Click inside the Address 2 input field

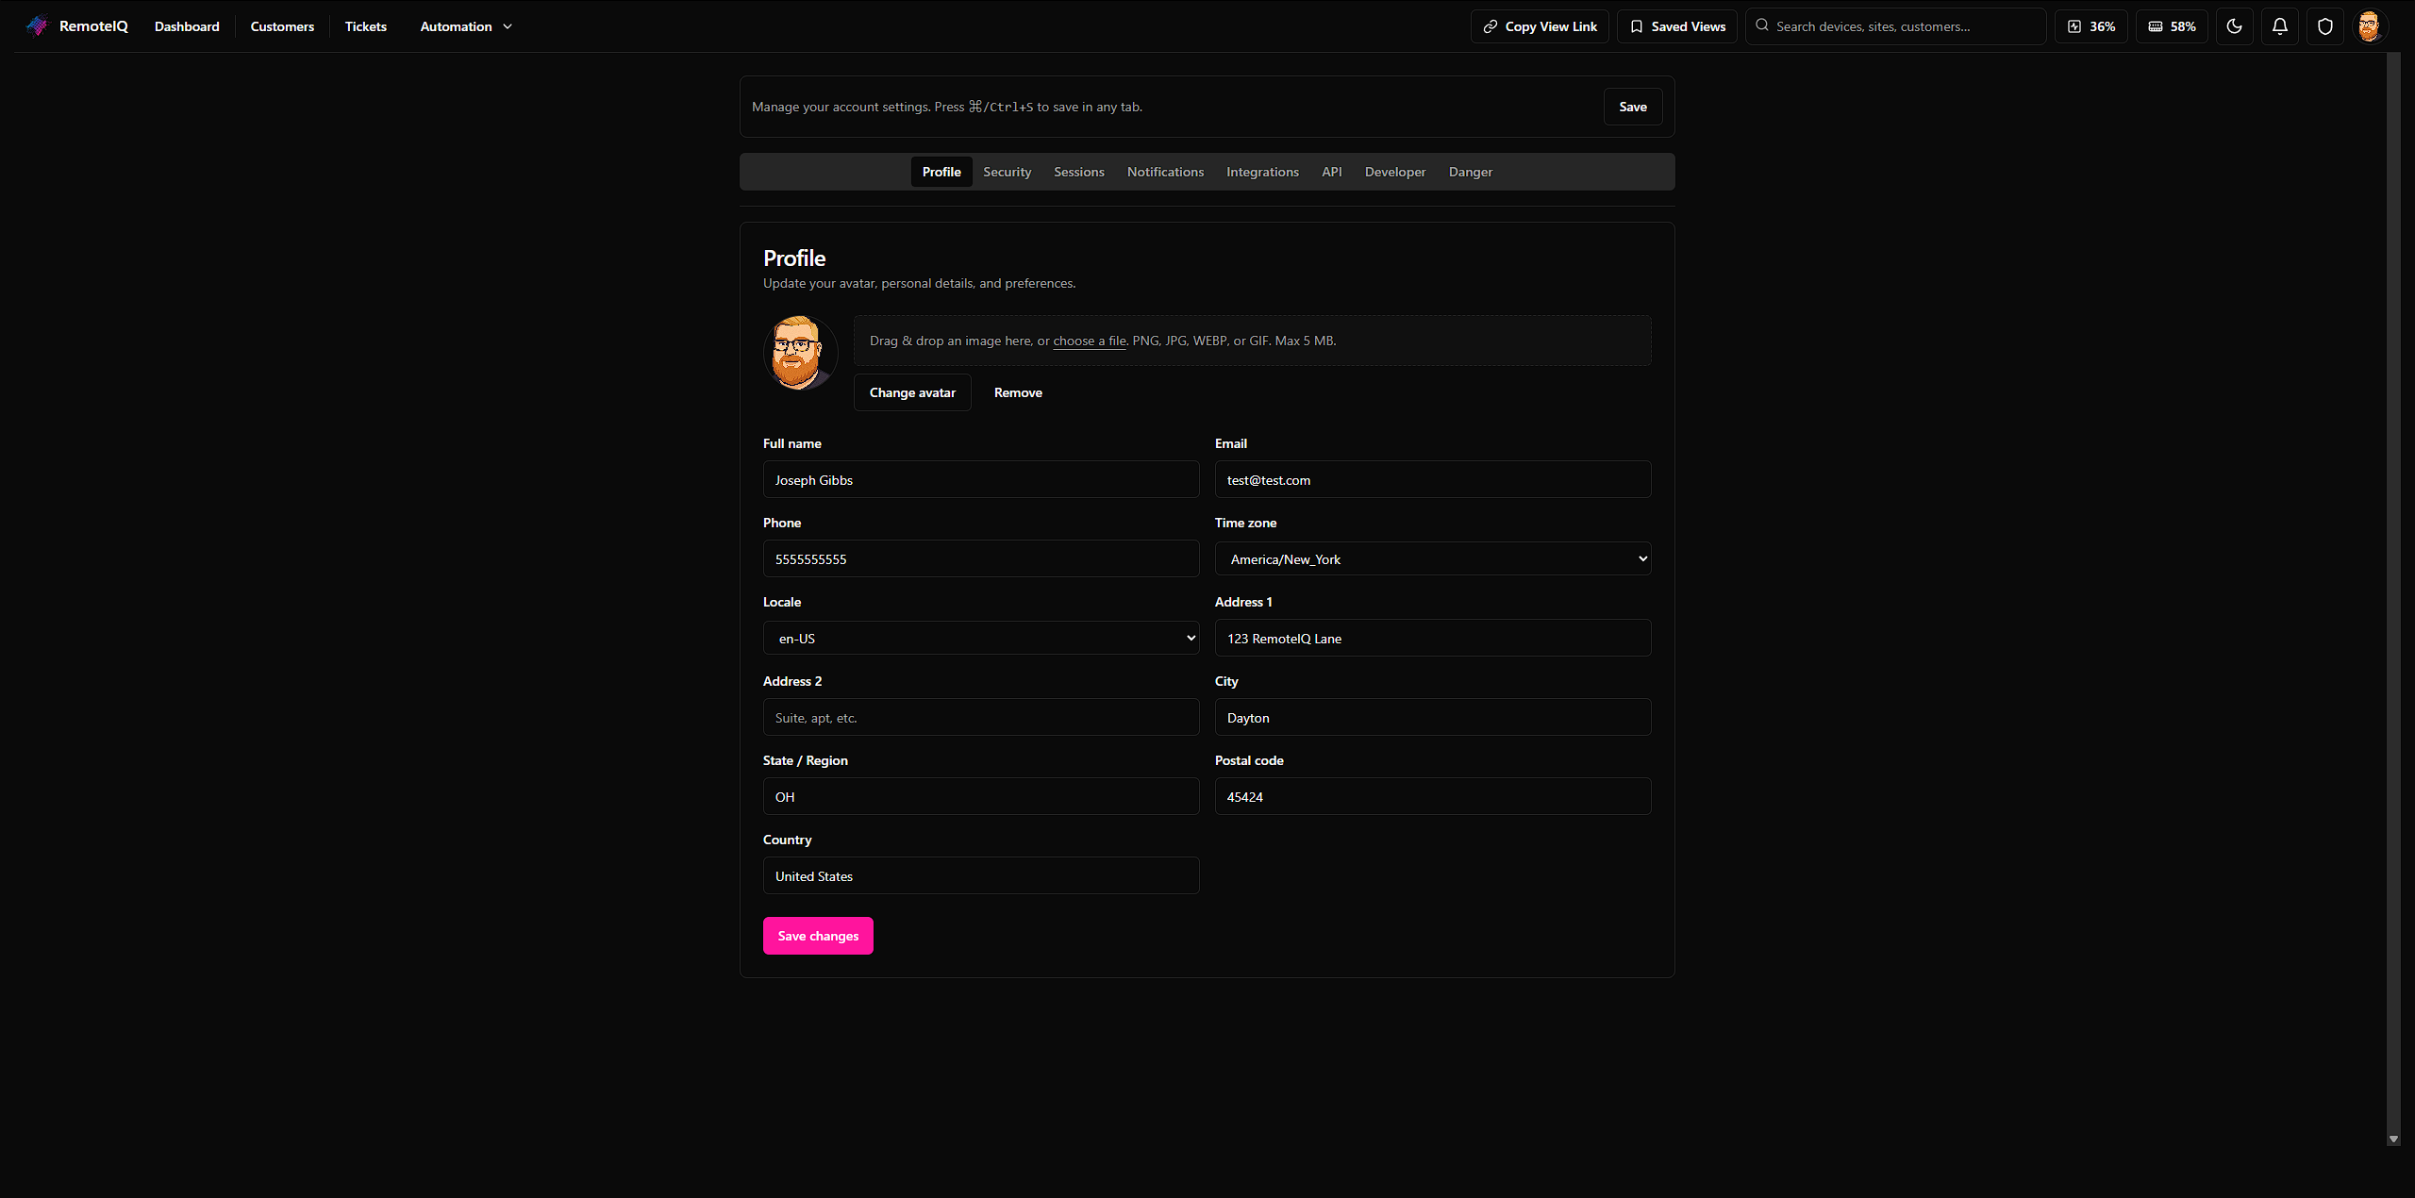tap(980, 717)
